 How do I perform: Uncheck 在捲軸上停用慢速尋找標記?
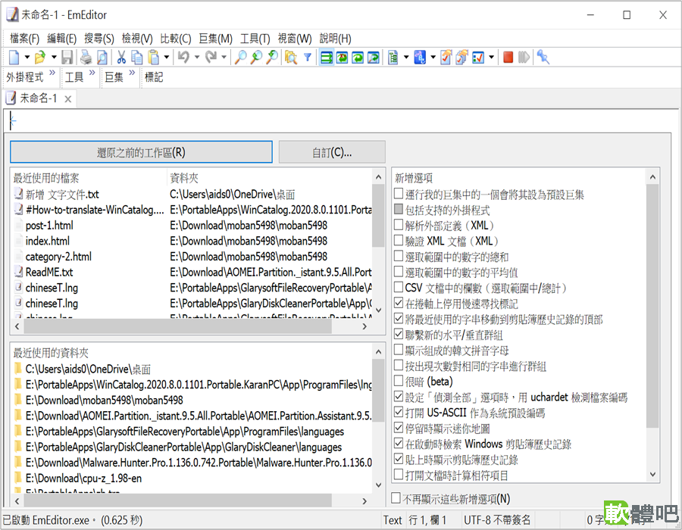(x=399, y=302)
